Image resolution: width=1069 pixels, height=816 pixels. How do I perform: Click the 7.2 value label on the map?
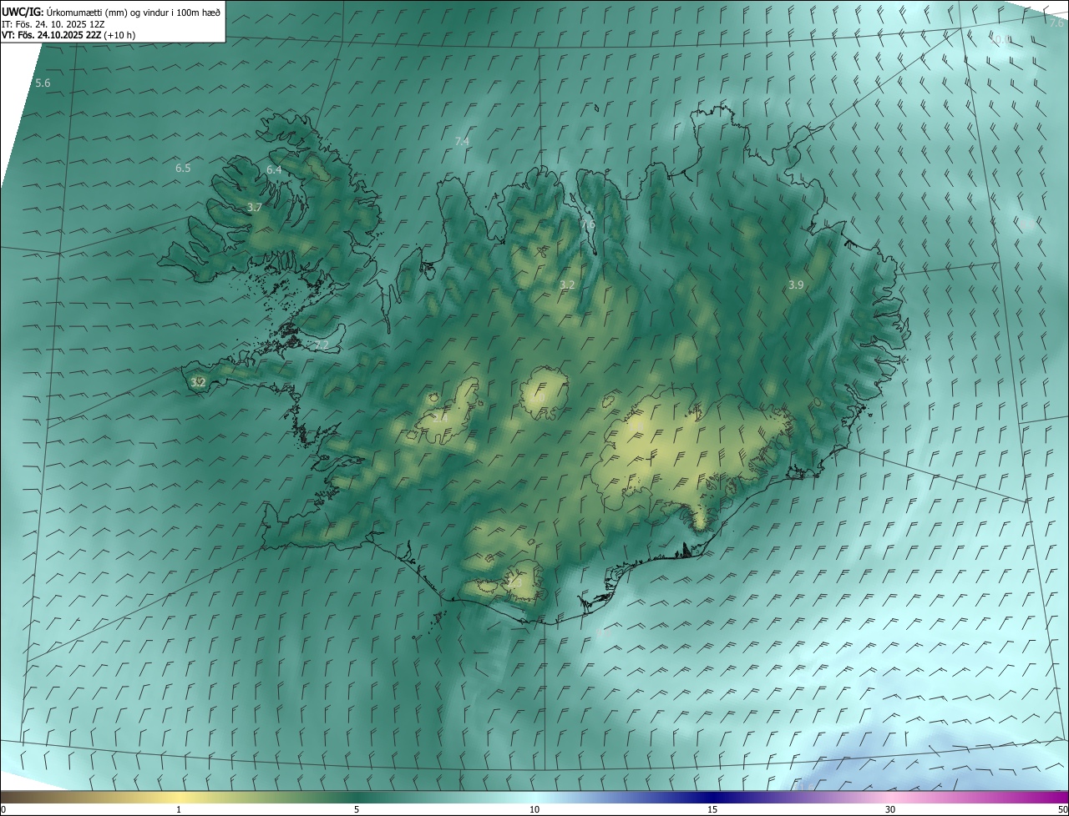coord(322,345)
